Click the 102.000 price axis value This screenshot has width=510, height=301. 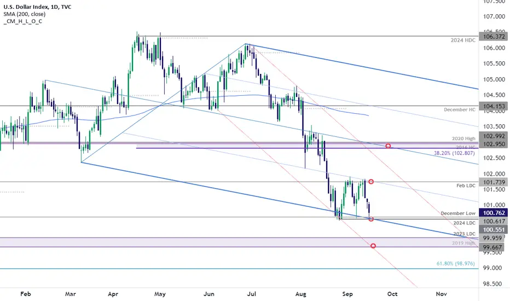pyautogui.click(x=494, y=174)
